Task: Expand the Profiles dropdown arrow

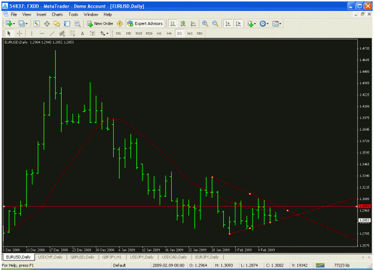Action: 26,23
